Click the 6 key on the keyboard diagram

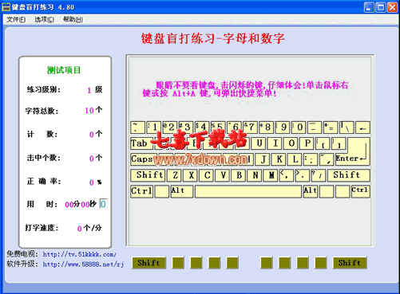(234, 127)
